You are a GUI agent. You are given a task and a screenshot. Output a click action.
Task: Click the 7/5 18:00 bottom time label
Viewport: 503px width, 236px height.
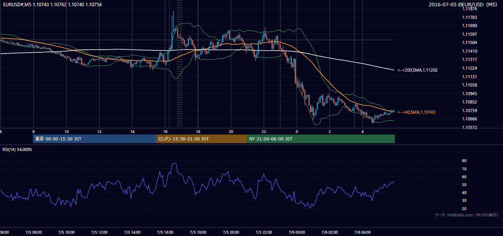198,232
